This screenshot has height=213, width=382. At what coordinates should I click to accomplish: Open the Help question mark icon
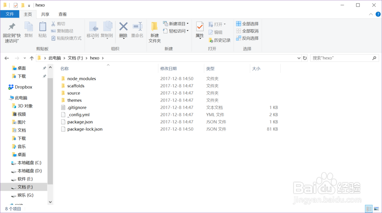(x=378, y=14)
